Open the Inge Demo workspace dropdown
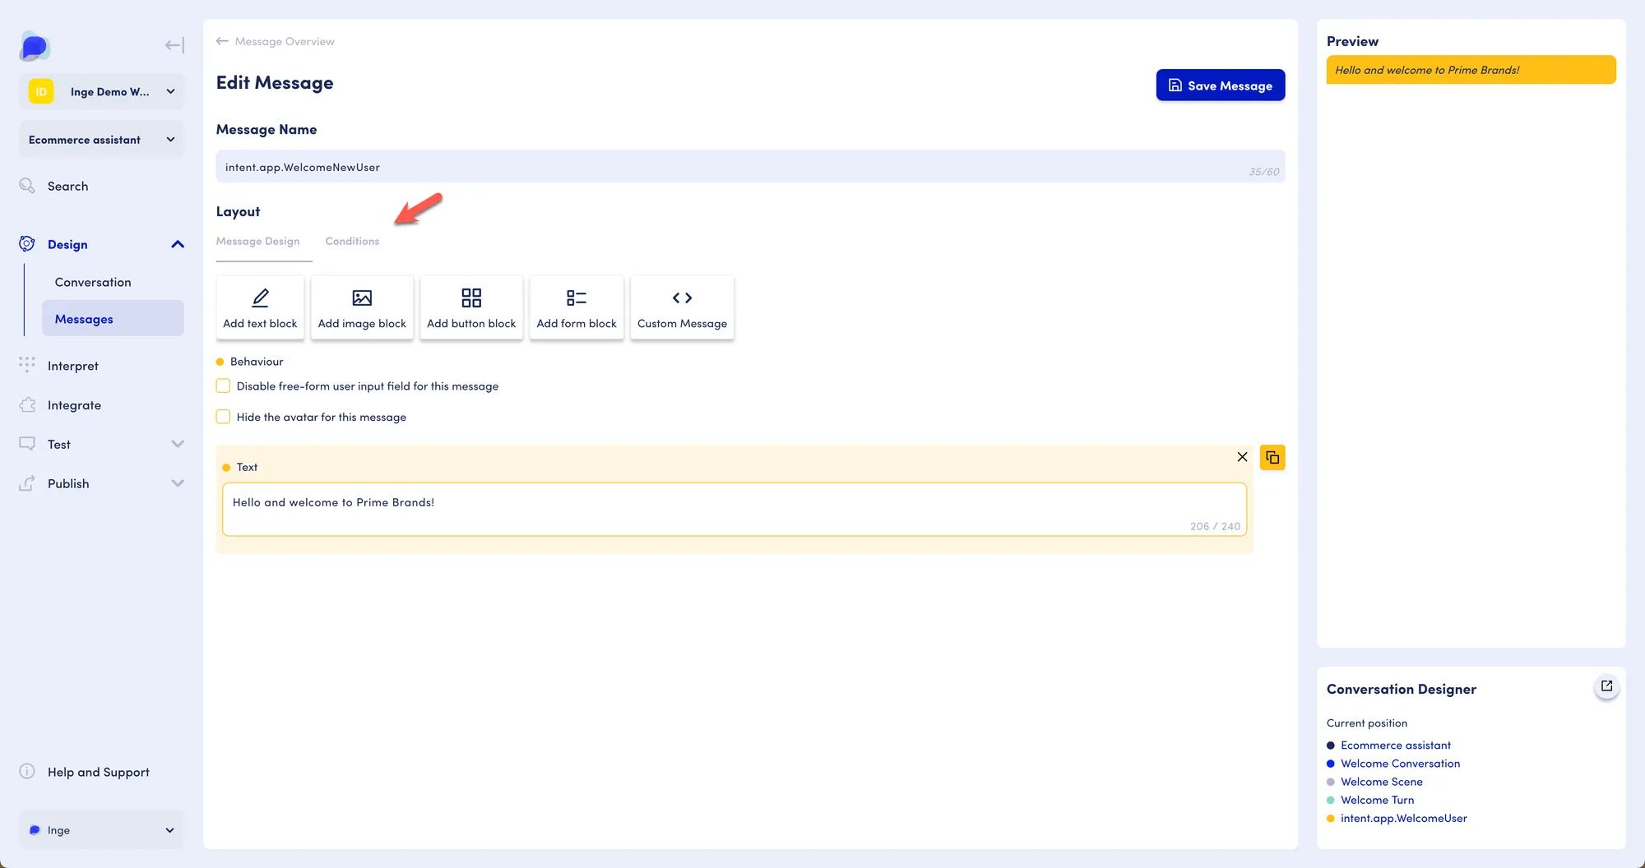 click(x=101, y=91)
